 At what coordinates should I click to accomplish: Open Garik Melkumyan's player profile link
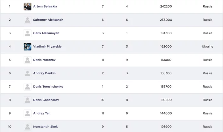46,33
